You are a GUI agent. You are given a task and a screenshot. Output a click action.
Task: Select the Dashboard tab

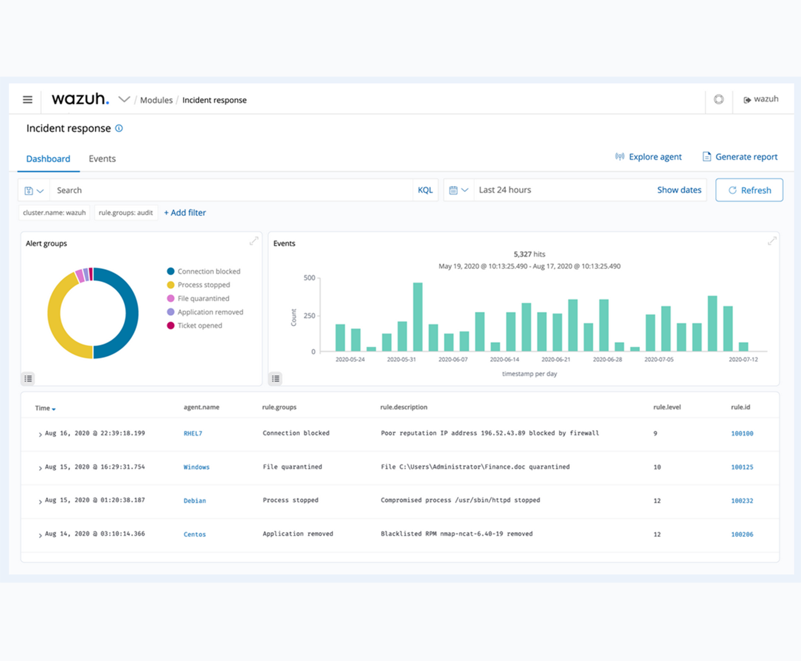(x=48, y=159)
